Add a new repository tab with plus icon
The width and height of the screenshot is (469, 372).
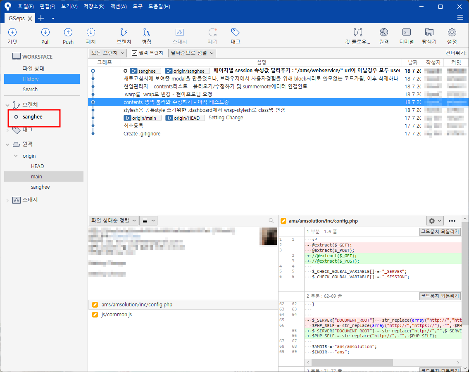(x=41, y=18)
